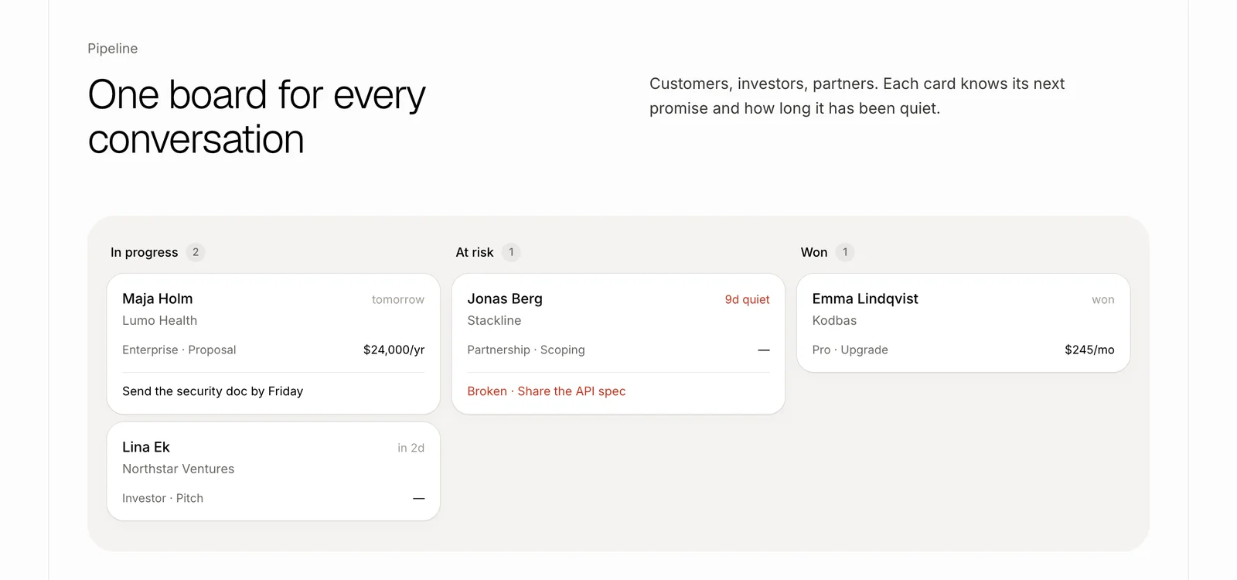Screen dimensions: 1237x580
Task: Select the Jonas Berg card
Action: (618, 344)
